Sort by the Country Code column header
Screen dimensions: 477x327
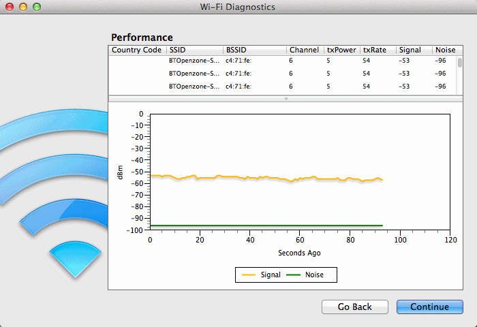137,50
